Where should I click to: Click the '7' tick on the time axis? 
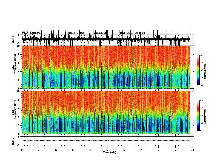click(141, 150)
